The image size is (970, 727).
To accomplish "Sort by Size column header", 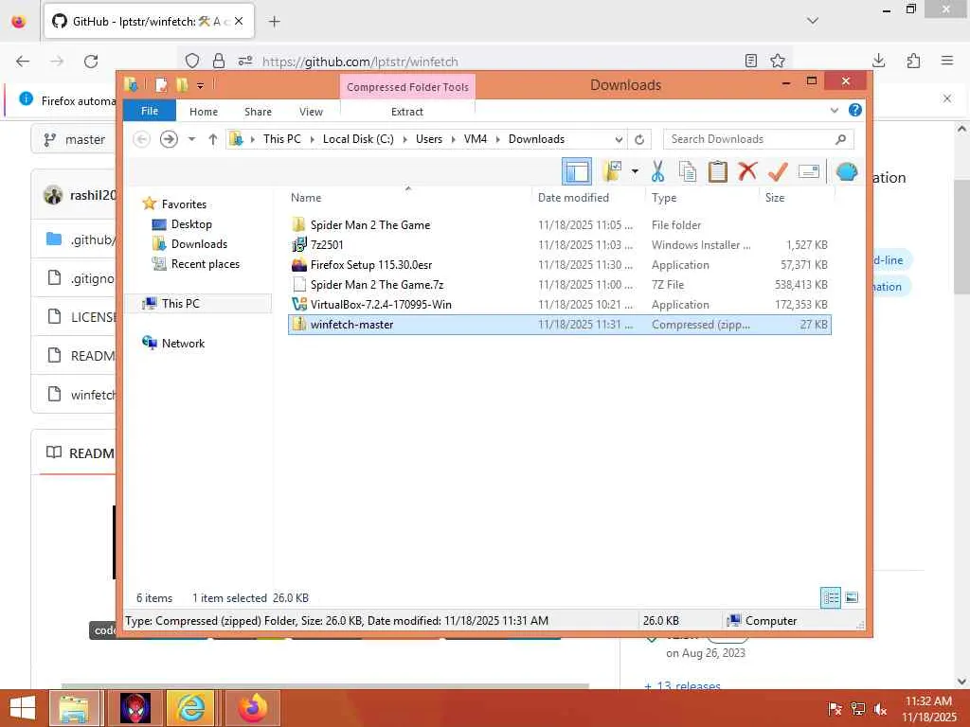I will [x=775, y=198].
